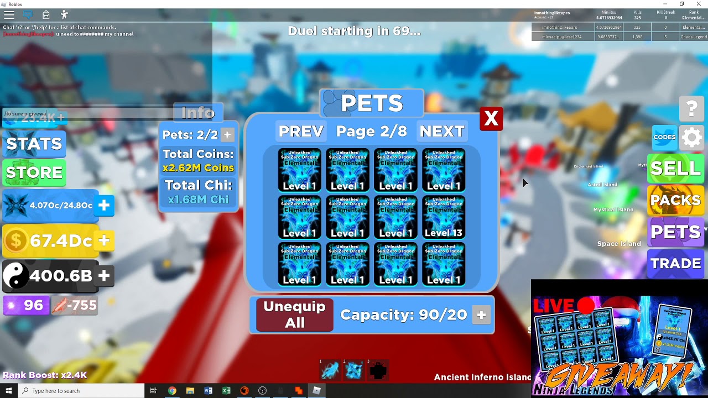Open Task View on the taskbar

(154, 391)
